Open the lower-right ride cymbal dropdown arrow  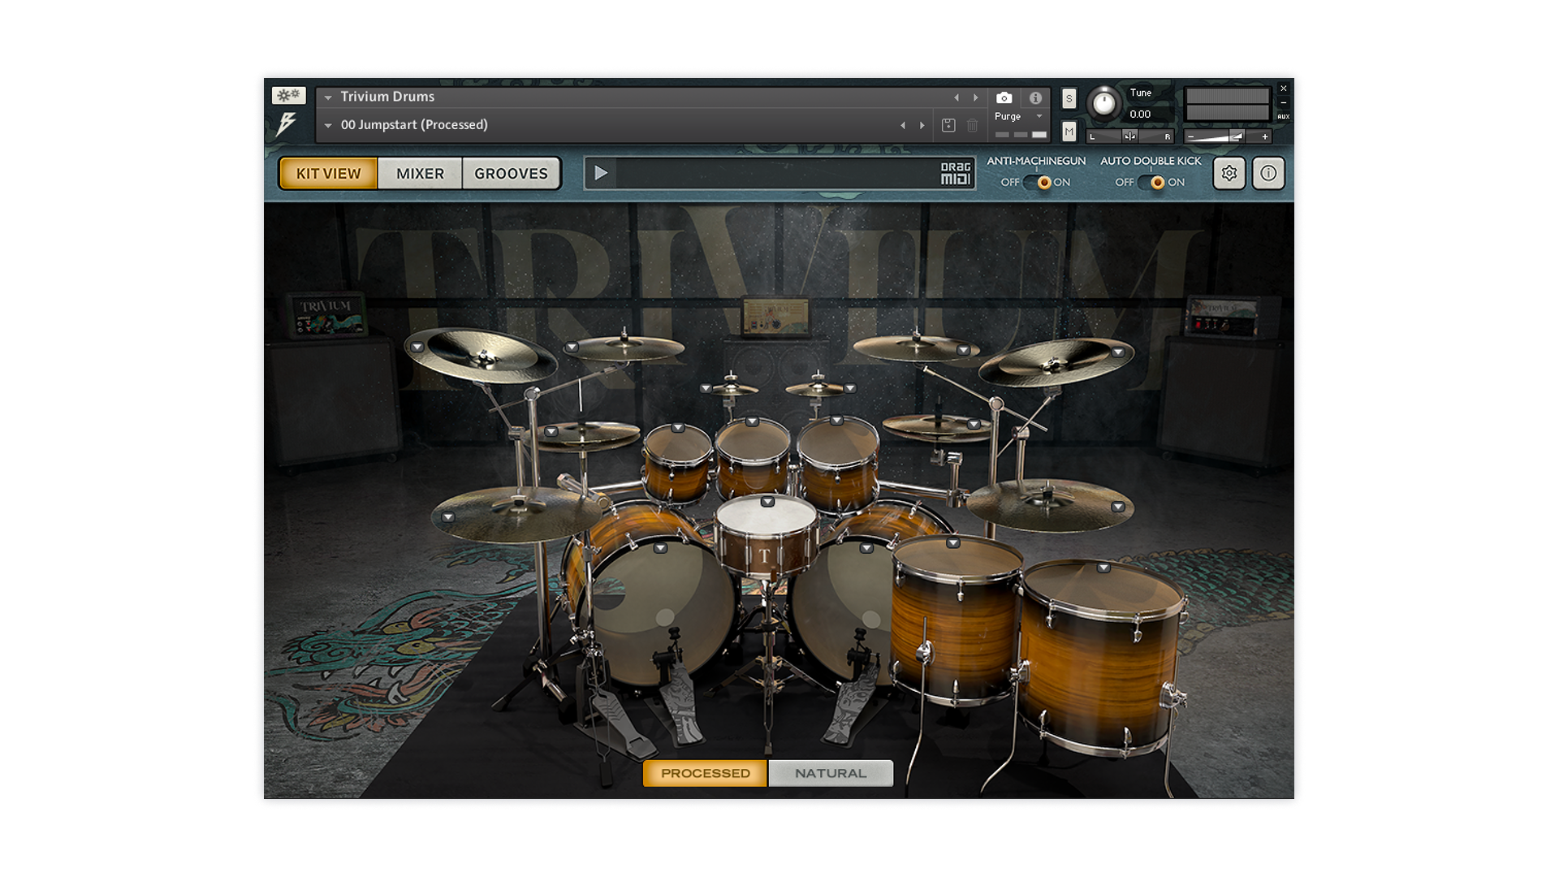pos(1118,507)
